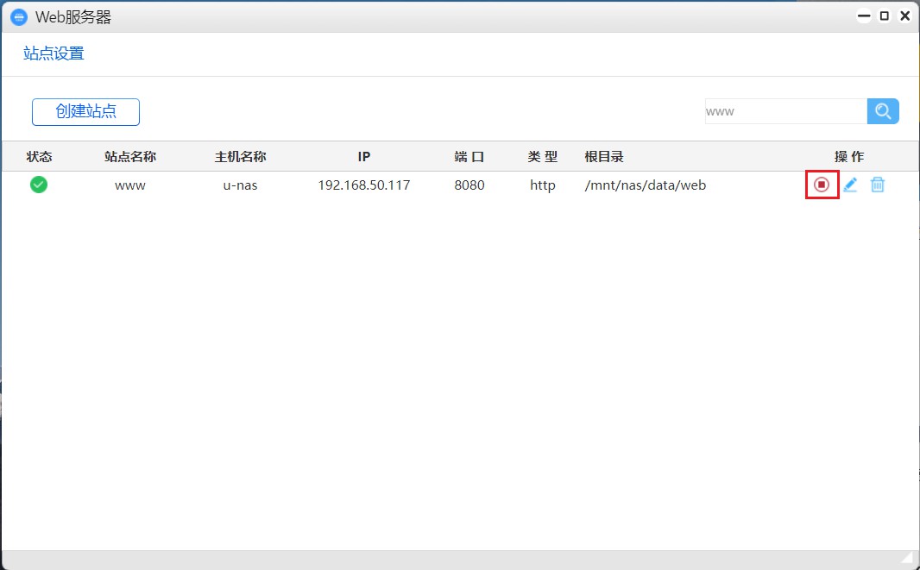Screen dimensions: 920x570
Task: Open the 站点设置 section
Action: (54, 53)
